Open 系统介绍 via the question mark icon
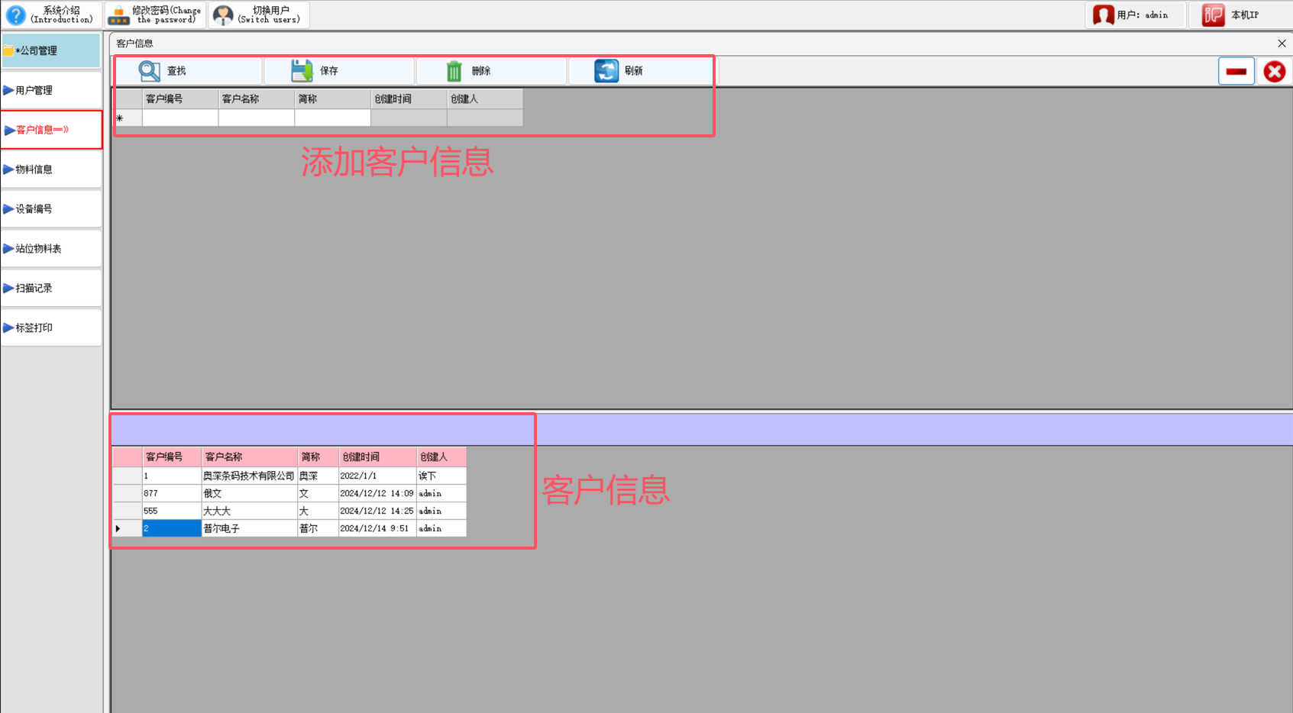Viewport: 1293px width, 713px height. tap(15, 15)
